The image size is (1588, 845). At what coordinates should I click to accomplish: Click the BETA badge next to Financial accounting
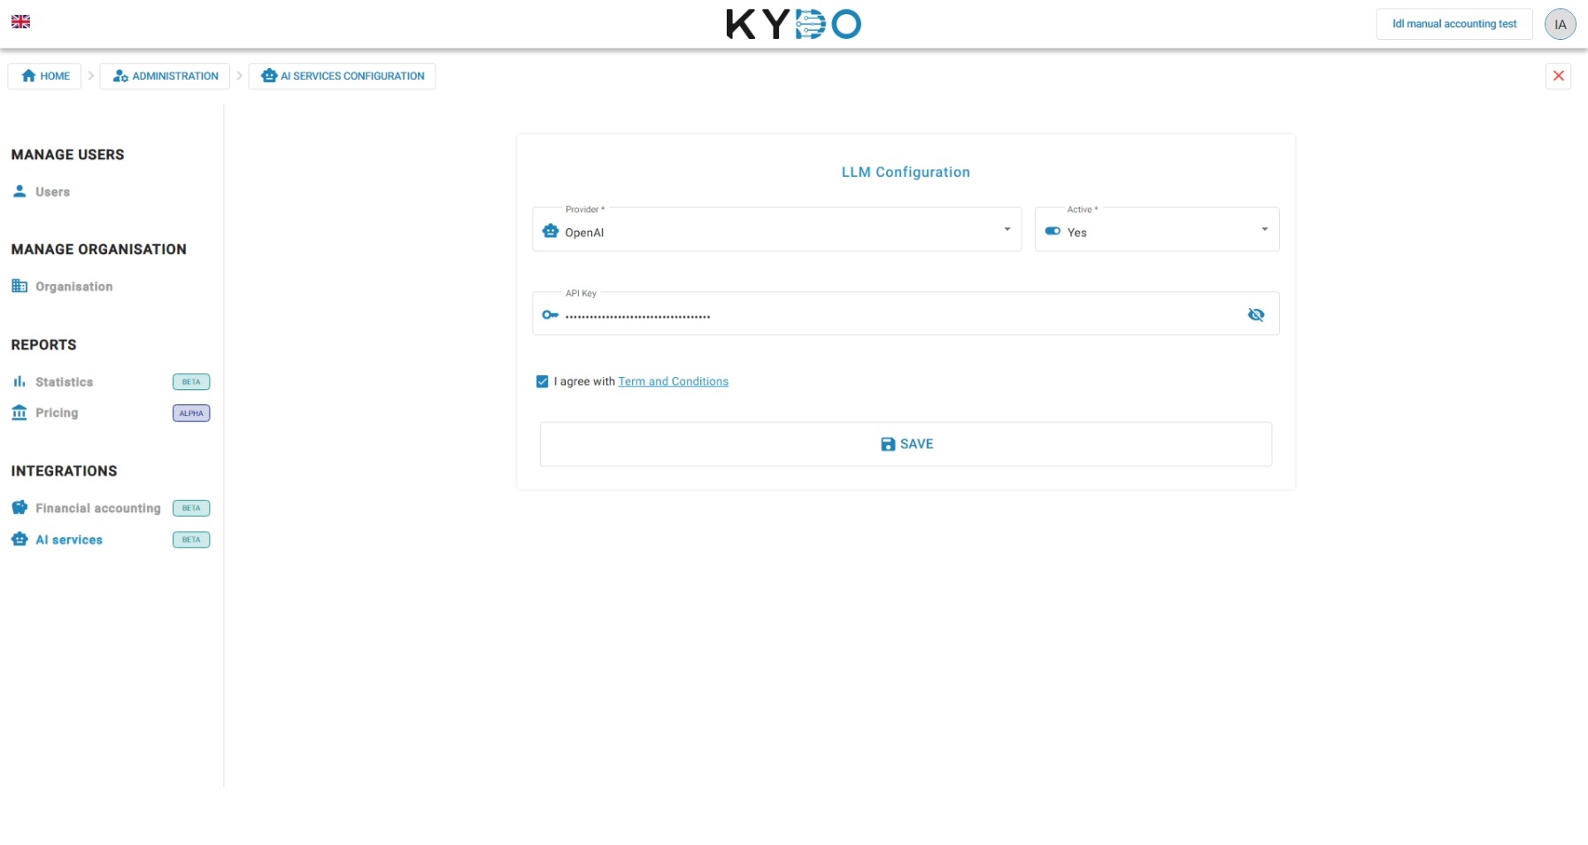191,508
